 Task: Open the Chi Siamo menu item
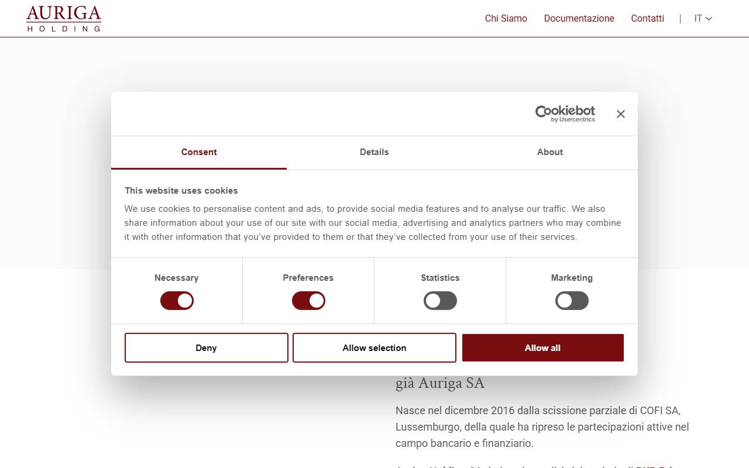(x=506, y=19)
